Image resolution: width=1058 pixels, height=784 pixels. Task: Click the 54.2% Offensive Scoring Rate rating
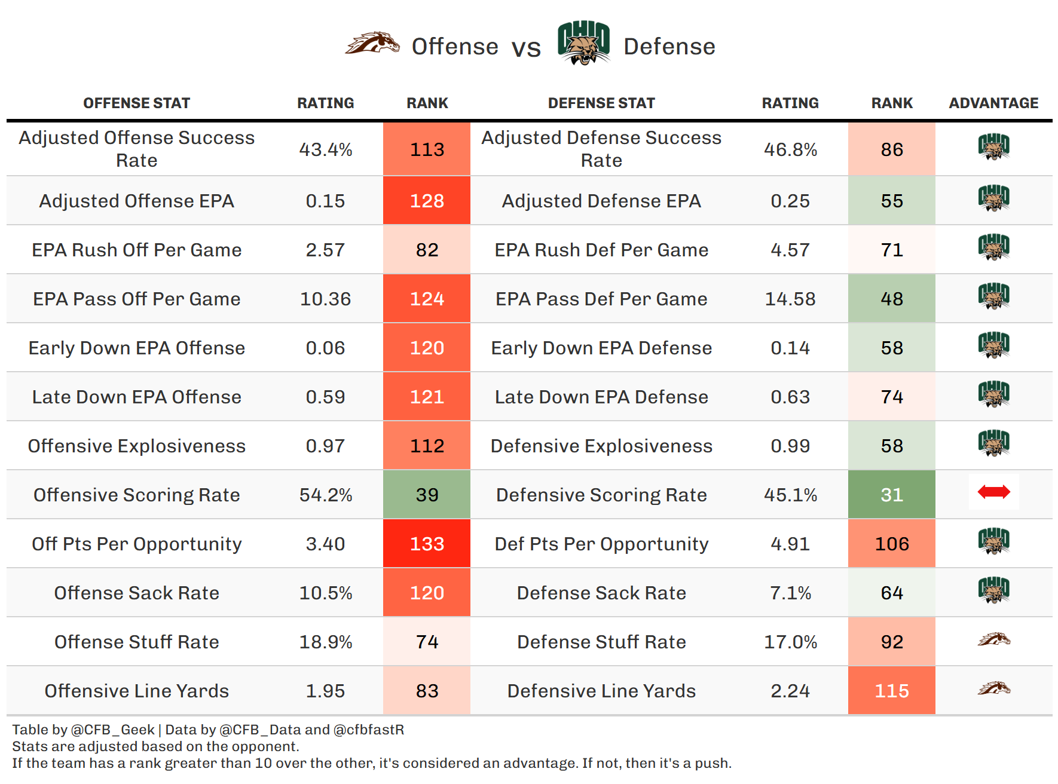(x=326, y=495)
